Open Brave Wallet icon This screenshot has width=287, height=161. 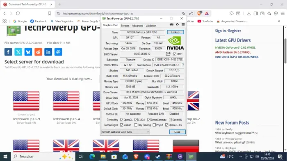tap(262, 13)
